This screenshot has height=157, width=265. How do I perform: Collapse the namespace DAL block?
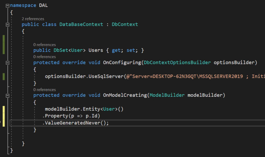[7, 6]
